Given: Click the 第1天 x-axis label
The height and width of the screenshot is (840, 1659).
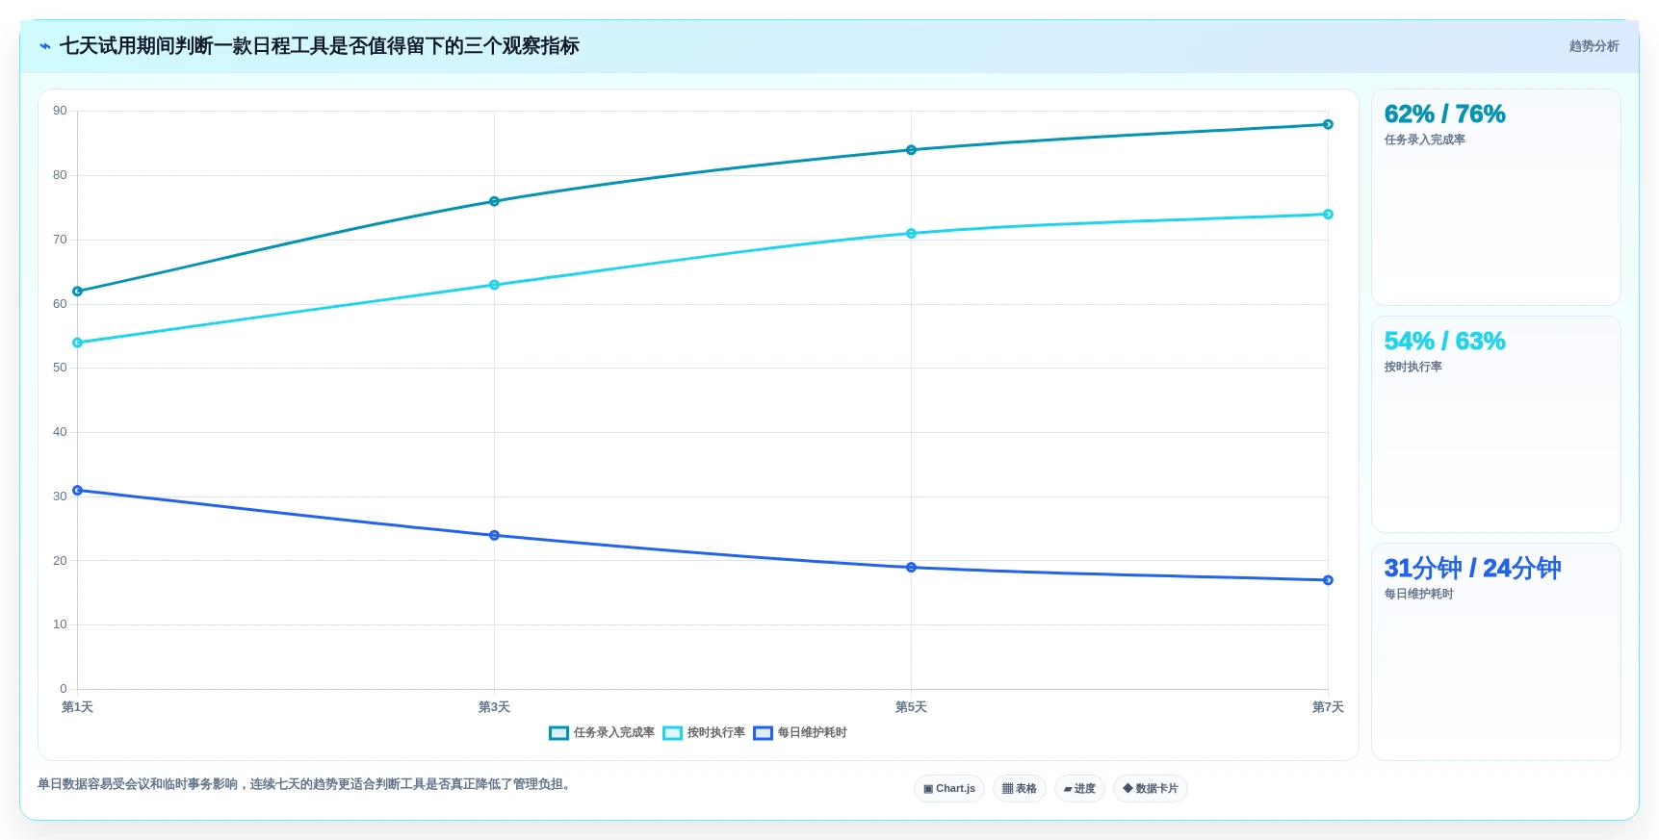Looking at the screenshot, I should (x=77, y=707).
